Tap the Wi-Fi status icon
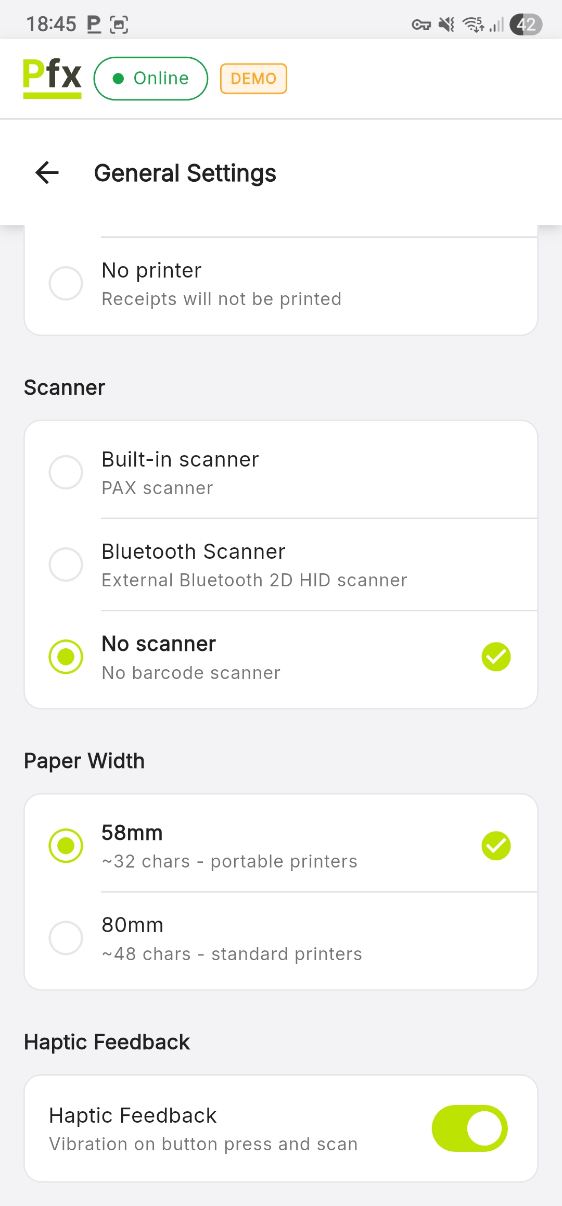 tap(473, 24)
